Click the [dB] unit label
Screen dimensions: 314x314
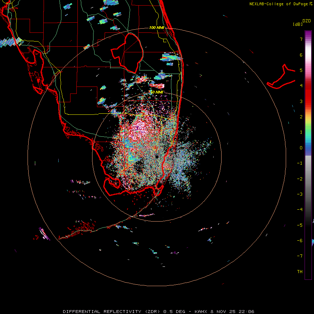(298, 24)
